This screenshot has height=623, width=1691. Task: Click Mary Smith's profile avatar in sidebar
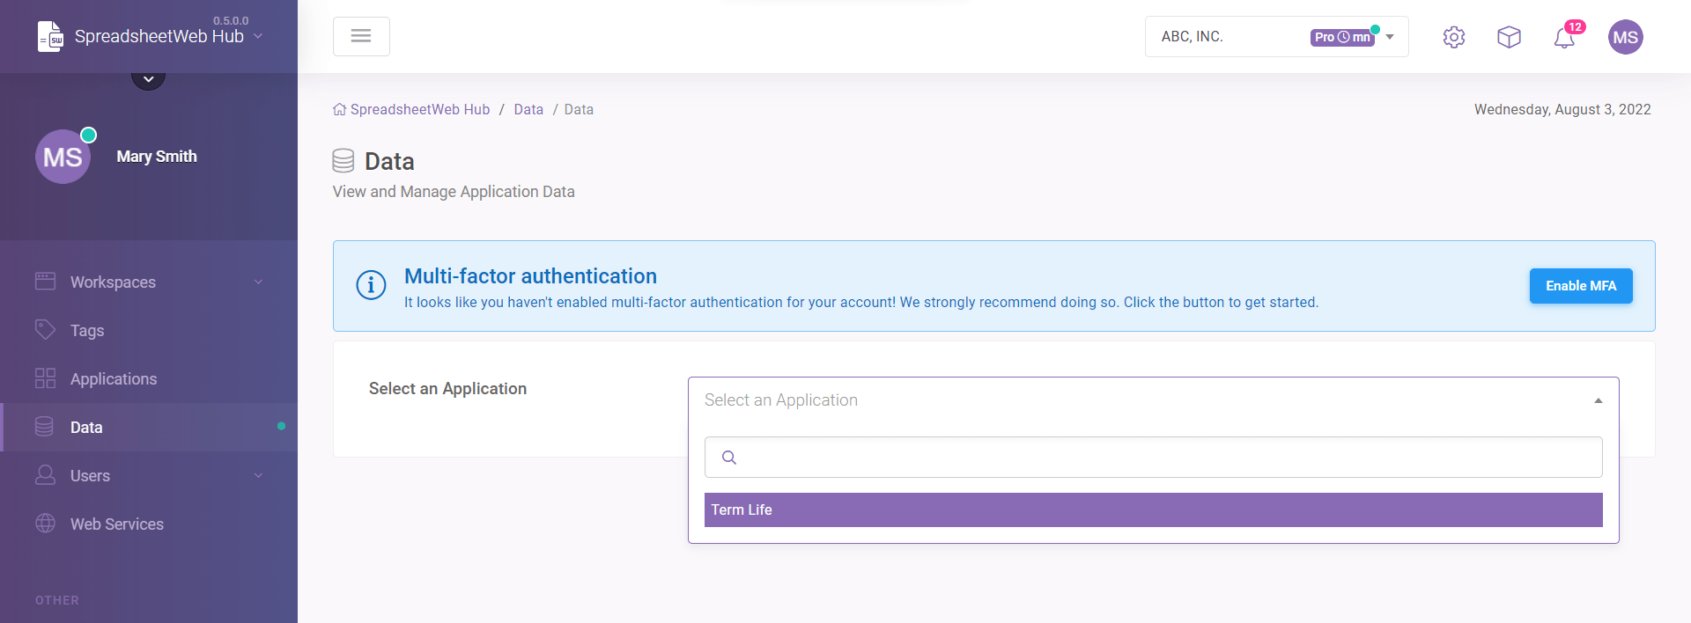click(x=63, y=157)
